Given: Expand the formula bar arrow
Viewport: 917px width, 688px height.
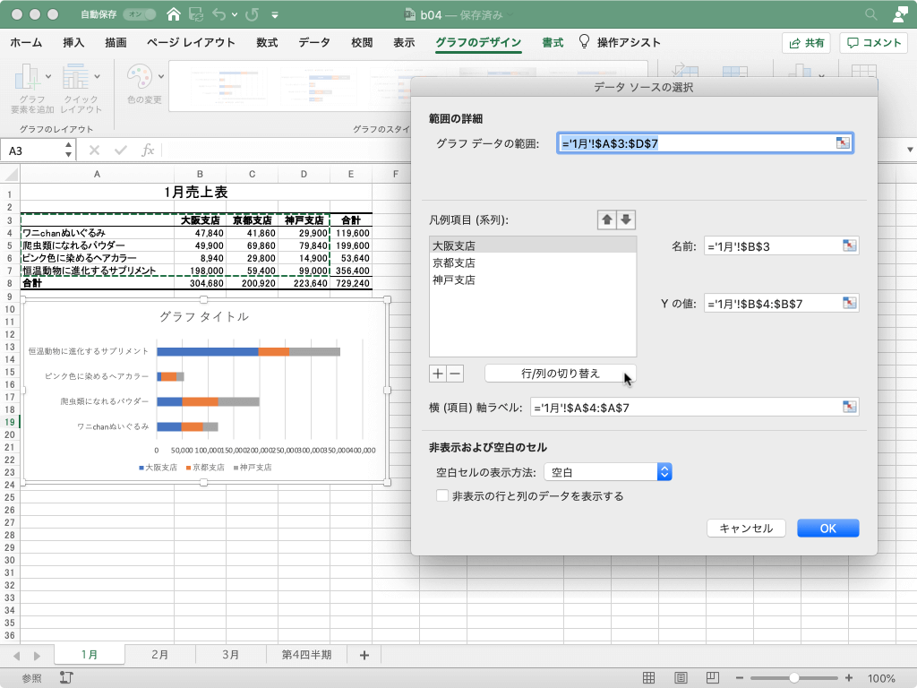Looking at the screenshot, I should click(910, 150).
